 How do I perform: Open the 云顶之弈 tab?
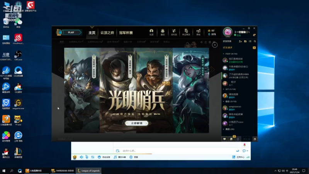[x=107, y=33]
